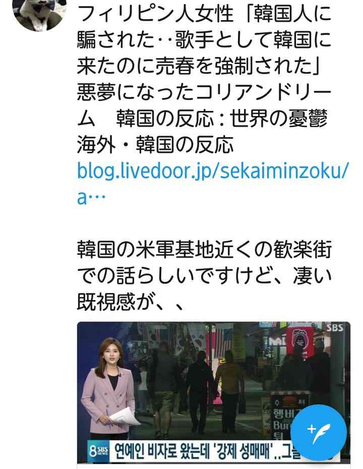Tap the tweet line starting 'フィリピン人女性'

click(204, 14)
